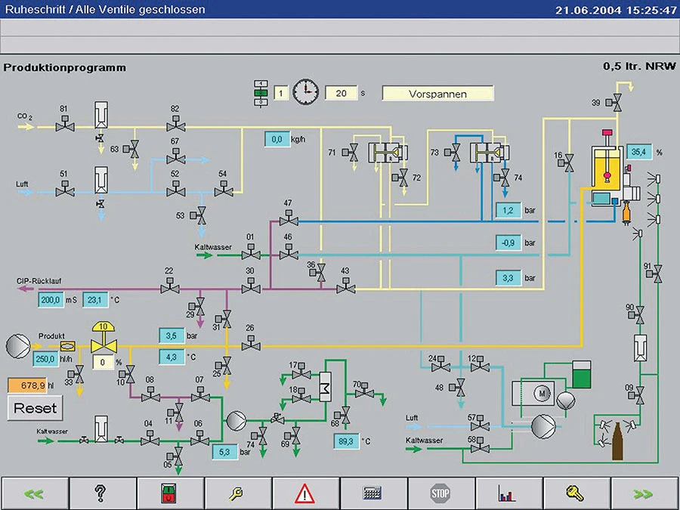
Task: Click the 20 seconds time input field
Action: [x=341, y=93]
